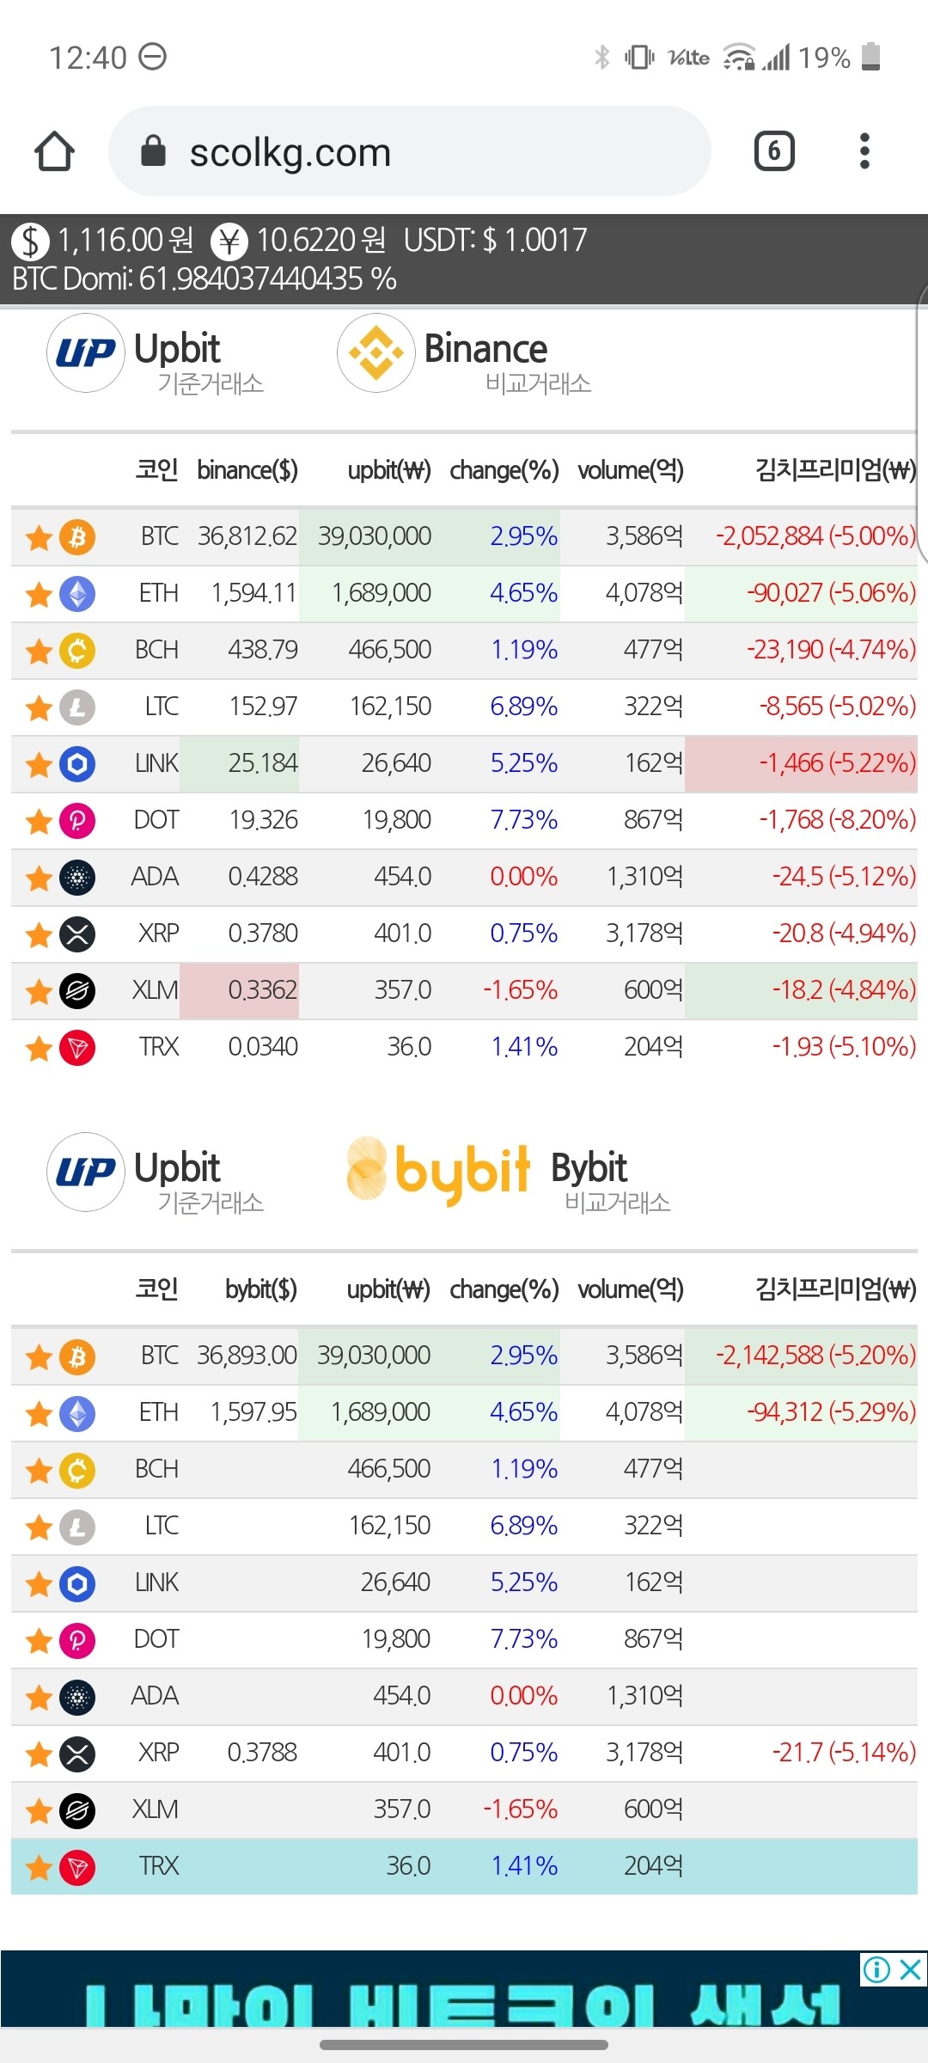Screen dimensions: 928x2063
Task: Sort the Bybit table by upbit(₩) header
Action: point(388,1289)
